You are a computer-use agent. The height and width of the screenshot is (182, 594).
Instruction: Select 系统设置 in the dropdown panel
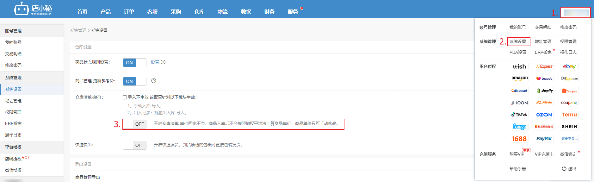(518, 41)
